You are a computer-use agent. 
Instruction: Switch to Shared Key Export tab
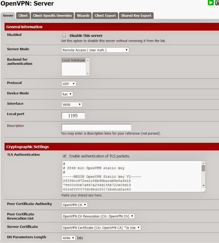click(136, 15)
